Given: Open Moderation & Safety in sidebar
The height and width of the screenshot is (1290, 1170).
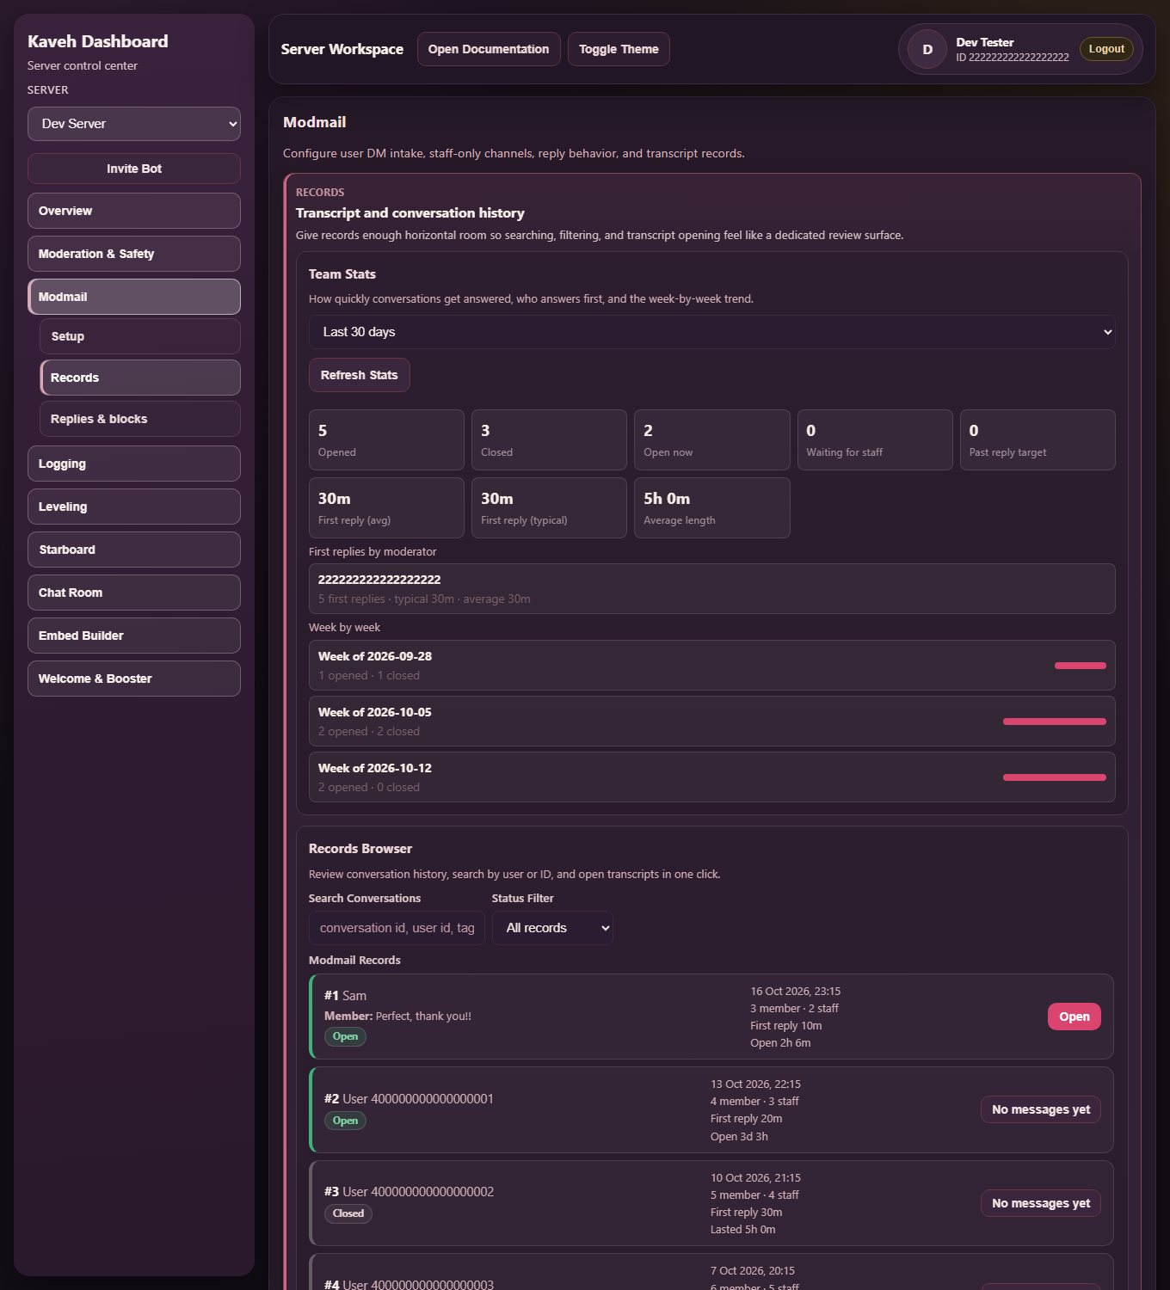Looking at the screenshot, I should pyautogui.click(x=134, y=254).
